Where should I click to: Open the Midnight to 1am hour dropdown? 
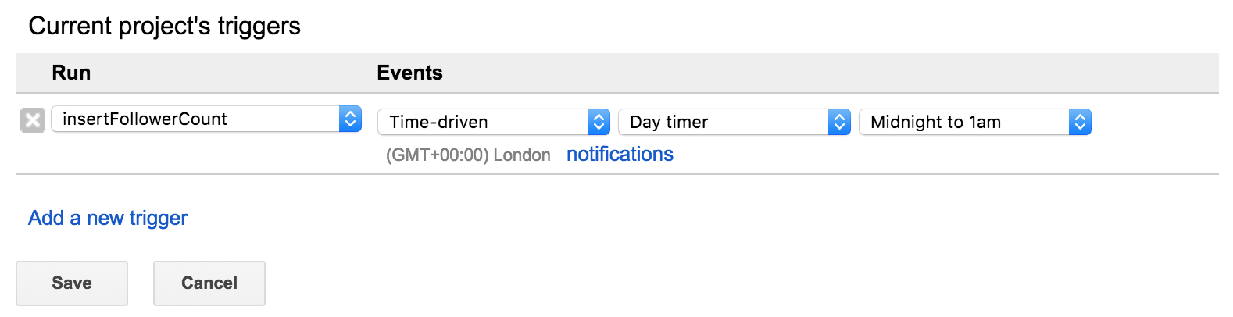click(x=966, y=122)
